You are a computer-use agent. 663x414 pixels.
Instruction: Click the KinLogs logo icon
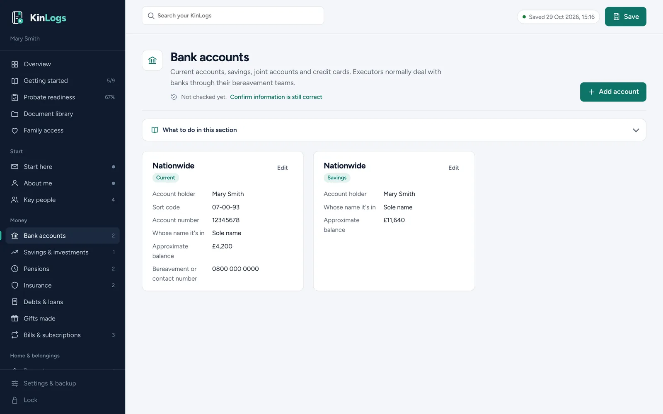pos(17,17)
